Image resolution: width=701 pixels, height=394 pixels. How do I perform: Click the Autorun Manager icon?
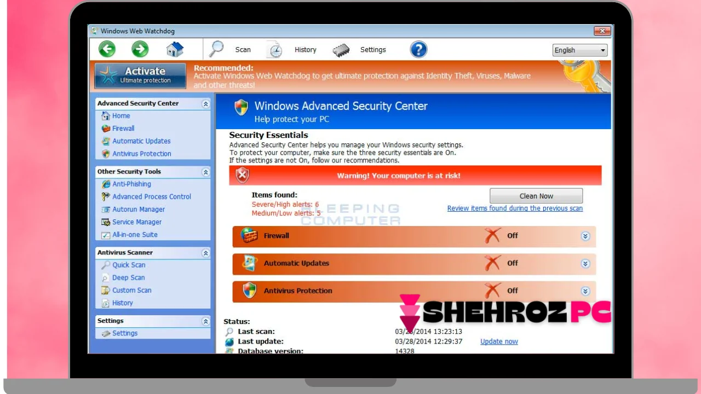coord(106,210)
